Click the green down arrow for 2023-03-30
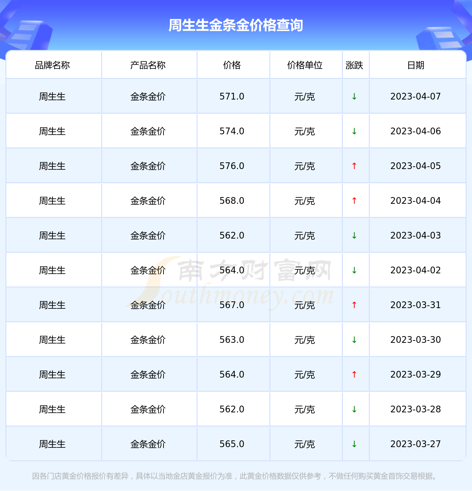The height and width of the screenshot is (491, 472). pyautogui.click(x=354, y=340)
